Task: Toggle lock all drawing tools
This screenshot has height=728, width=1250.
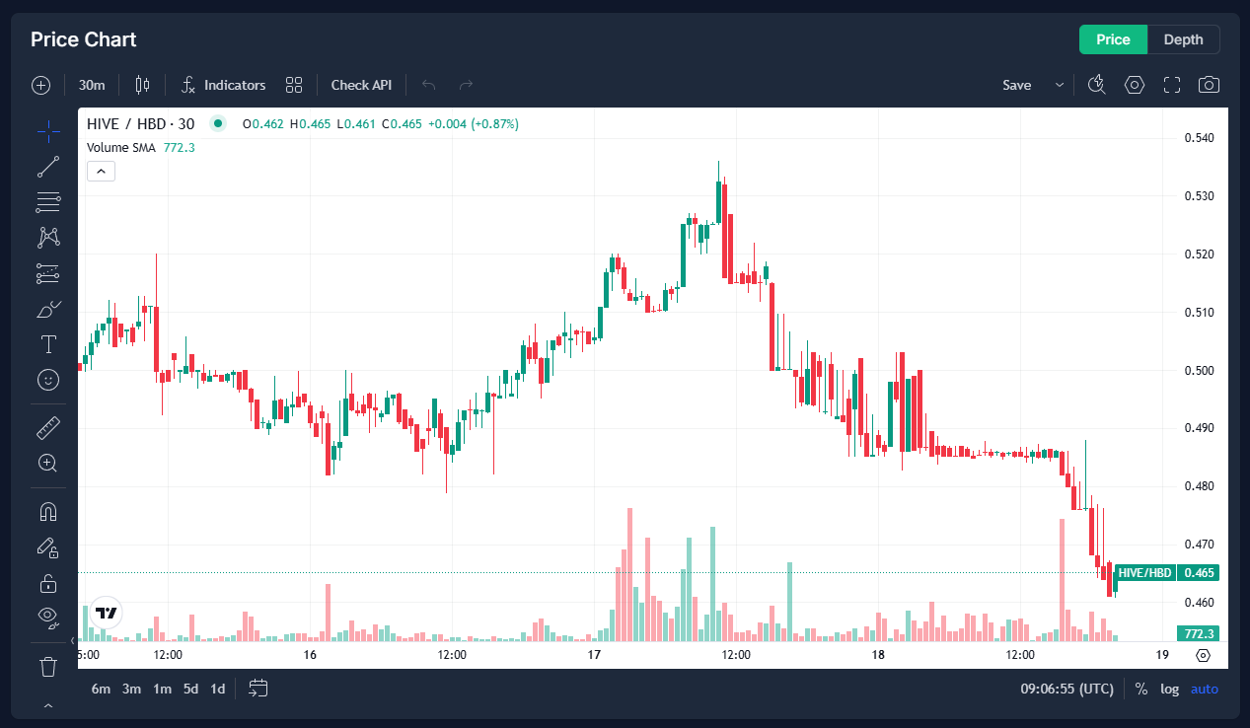Action: pyautogui.click(x=48, y=583)
